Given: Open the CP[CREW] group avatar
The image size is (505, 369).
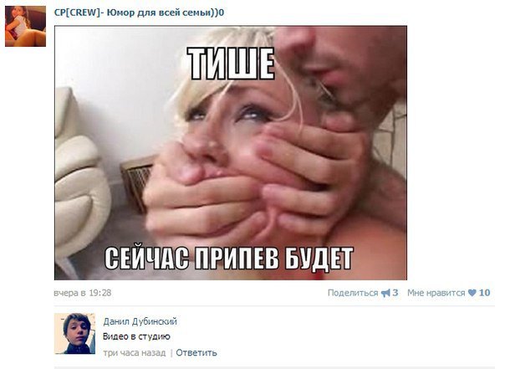Looking at the screenshot, I should 25,26.
